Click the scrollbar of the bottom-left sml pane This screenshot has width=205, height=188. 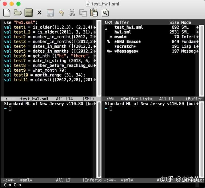click(99, 140)
